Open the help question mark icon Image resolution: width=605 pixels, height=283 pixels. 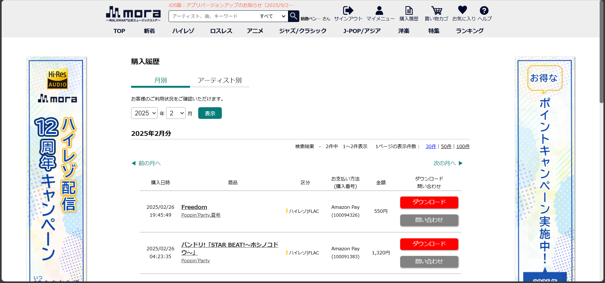[x=484, y=11]
